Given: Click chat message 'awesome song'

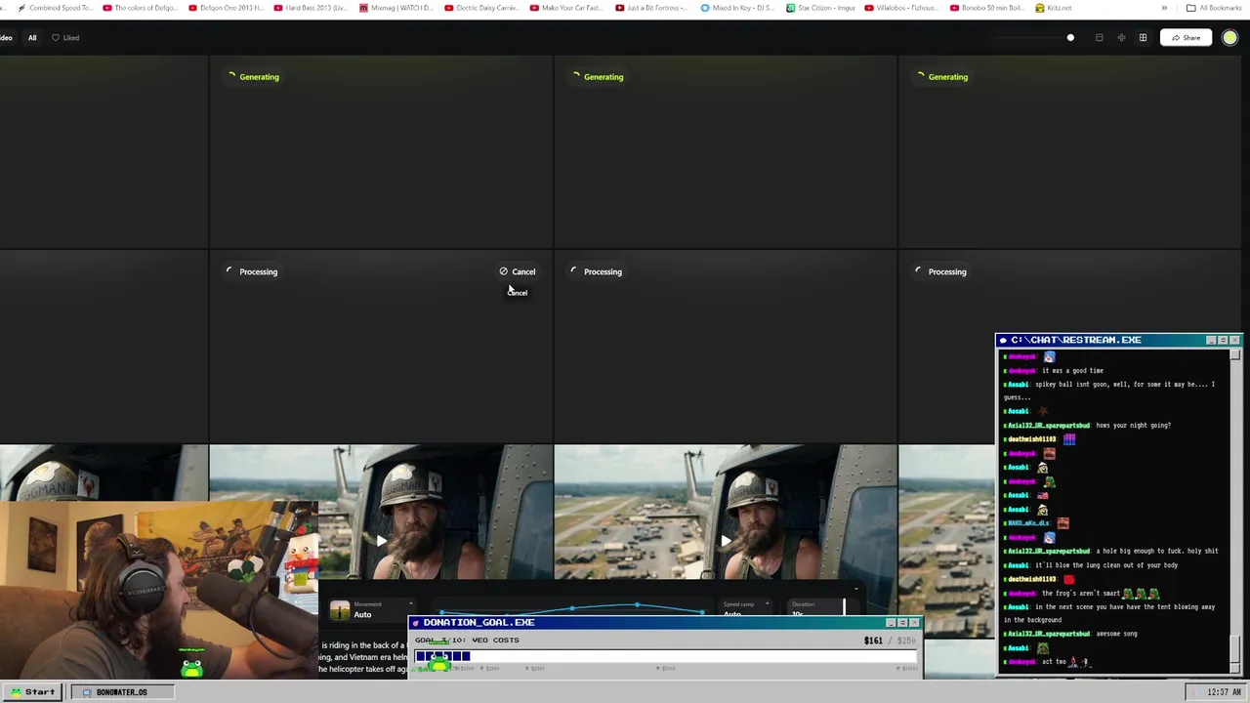Looking at the screenshot, I should tap(1116, 634).
